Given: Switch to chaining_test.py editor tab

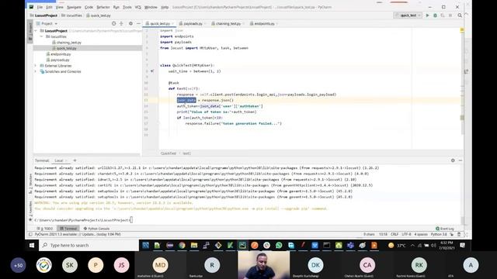Looking at the screenshot, I should 228,23.
